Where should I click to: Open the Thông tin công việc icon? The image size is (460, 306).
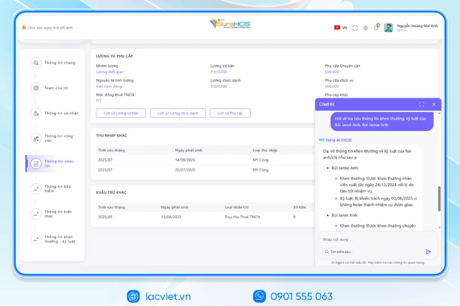[35, 138]
